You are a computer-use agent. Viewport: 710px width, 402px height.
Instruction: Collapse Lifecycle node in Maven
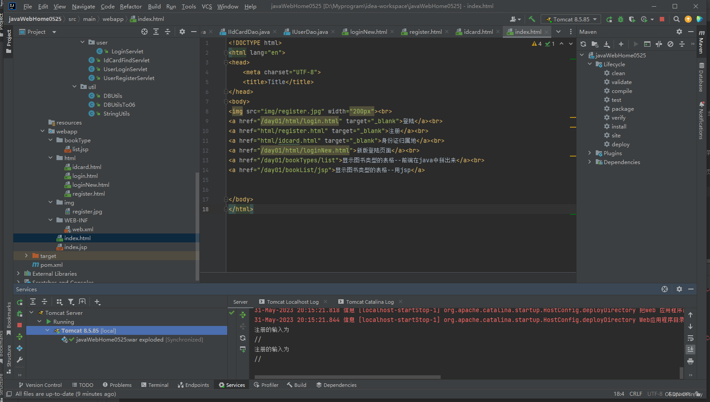pyautogui.click(x=590, y=64)
